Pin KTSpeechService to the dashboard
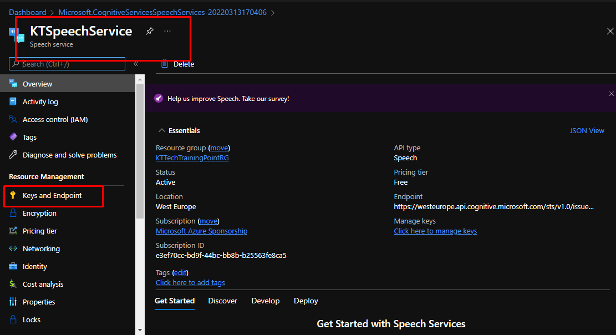This screenshot has width=616, height=335. click(149, 32)
